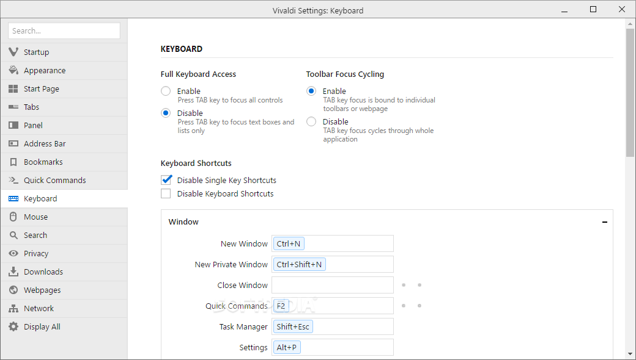Click the Window section heading

pos(183,221)
